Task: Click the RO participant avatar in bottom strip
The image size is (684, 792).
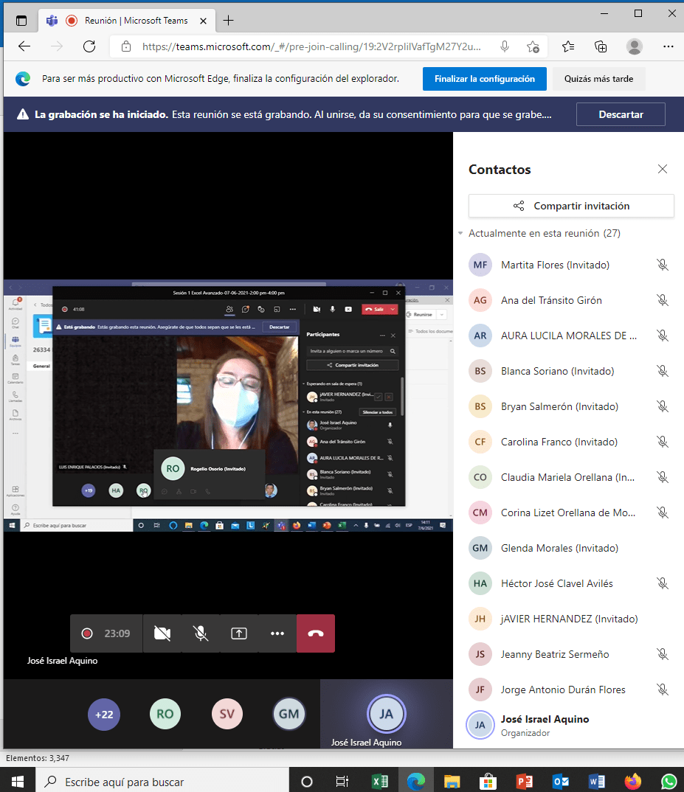Action: click(165, 715)
